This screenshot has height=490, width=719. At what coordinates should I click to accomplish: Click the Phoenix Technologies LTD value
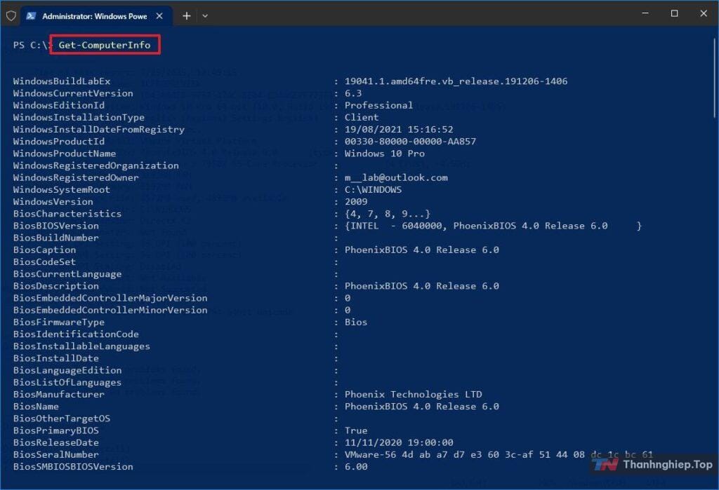click(413, 394)
